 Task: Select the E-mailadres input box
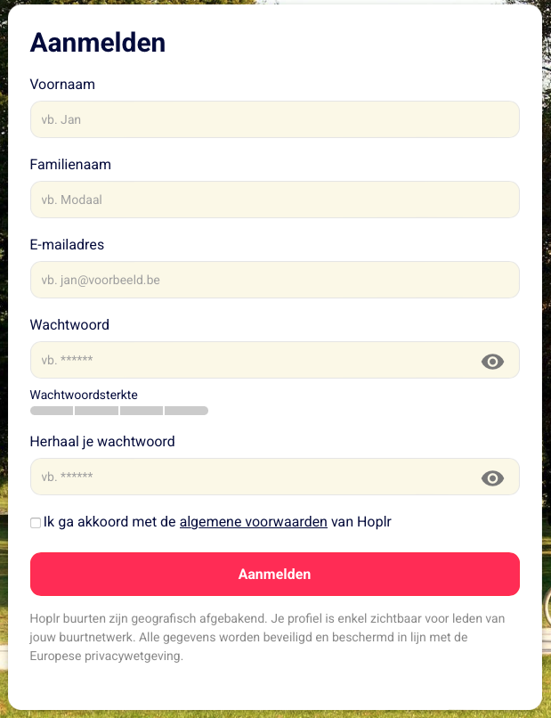click(274, 279)
